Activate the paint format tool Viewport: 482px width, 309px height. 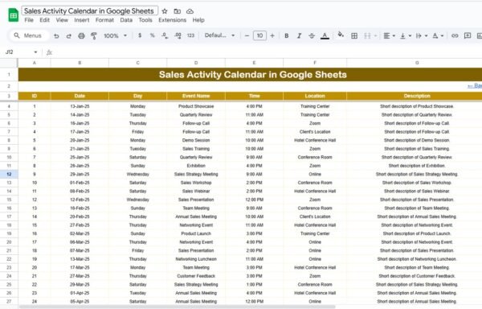pyautogui.click(x=94, y=35)
